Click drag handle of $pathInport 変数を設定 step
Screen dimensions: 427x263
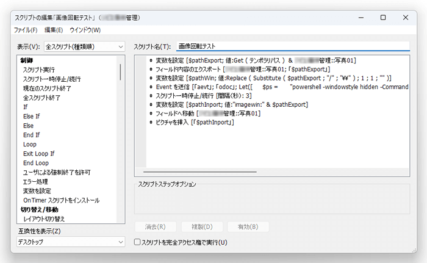(x=151, y=104)
